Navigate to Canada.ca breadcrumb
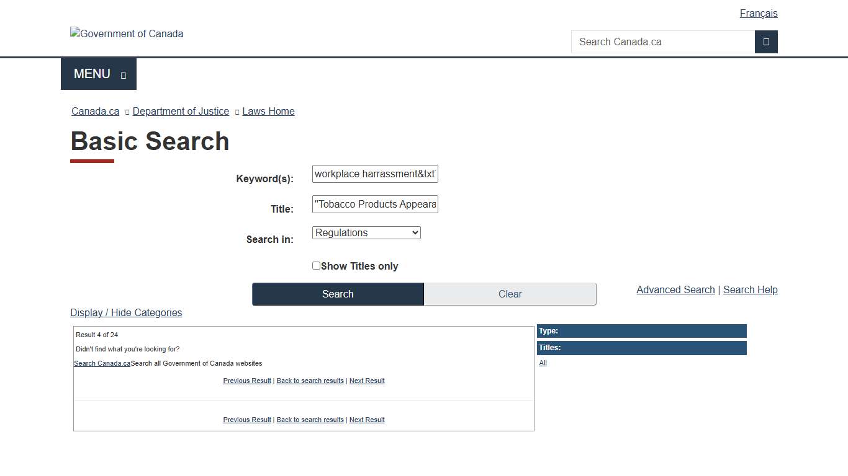 (95, 111)
